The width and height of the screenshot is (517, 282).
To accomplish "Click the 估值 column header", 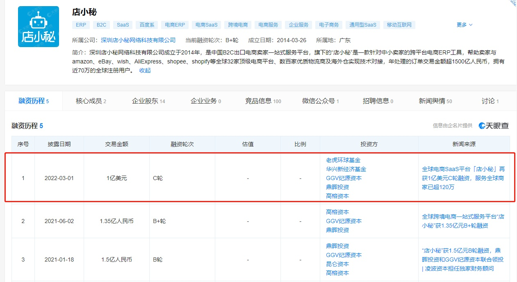I will [x=248, y=144].
